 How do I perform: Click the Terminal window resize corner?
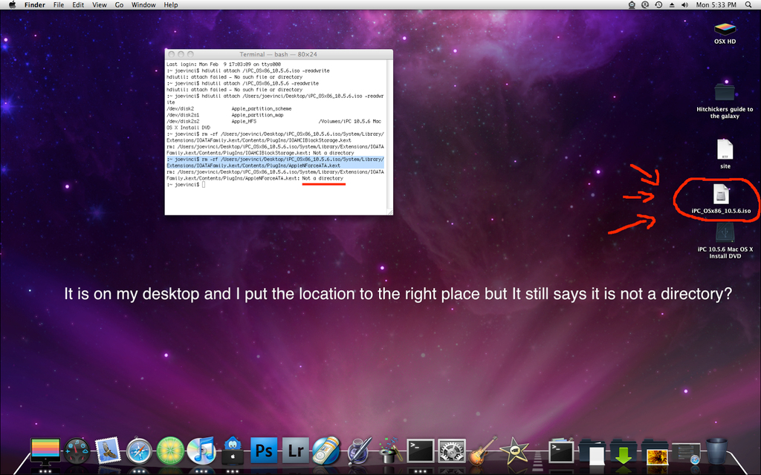tap(389, 212)
